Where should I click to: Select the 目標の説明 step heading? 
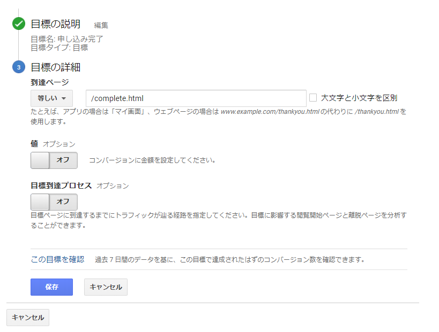(x=56, y=24)
